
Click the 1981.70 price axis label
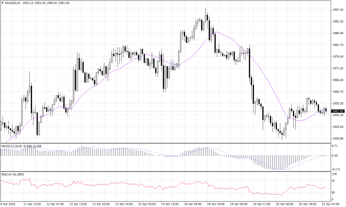(338, 45)
